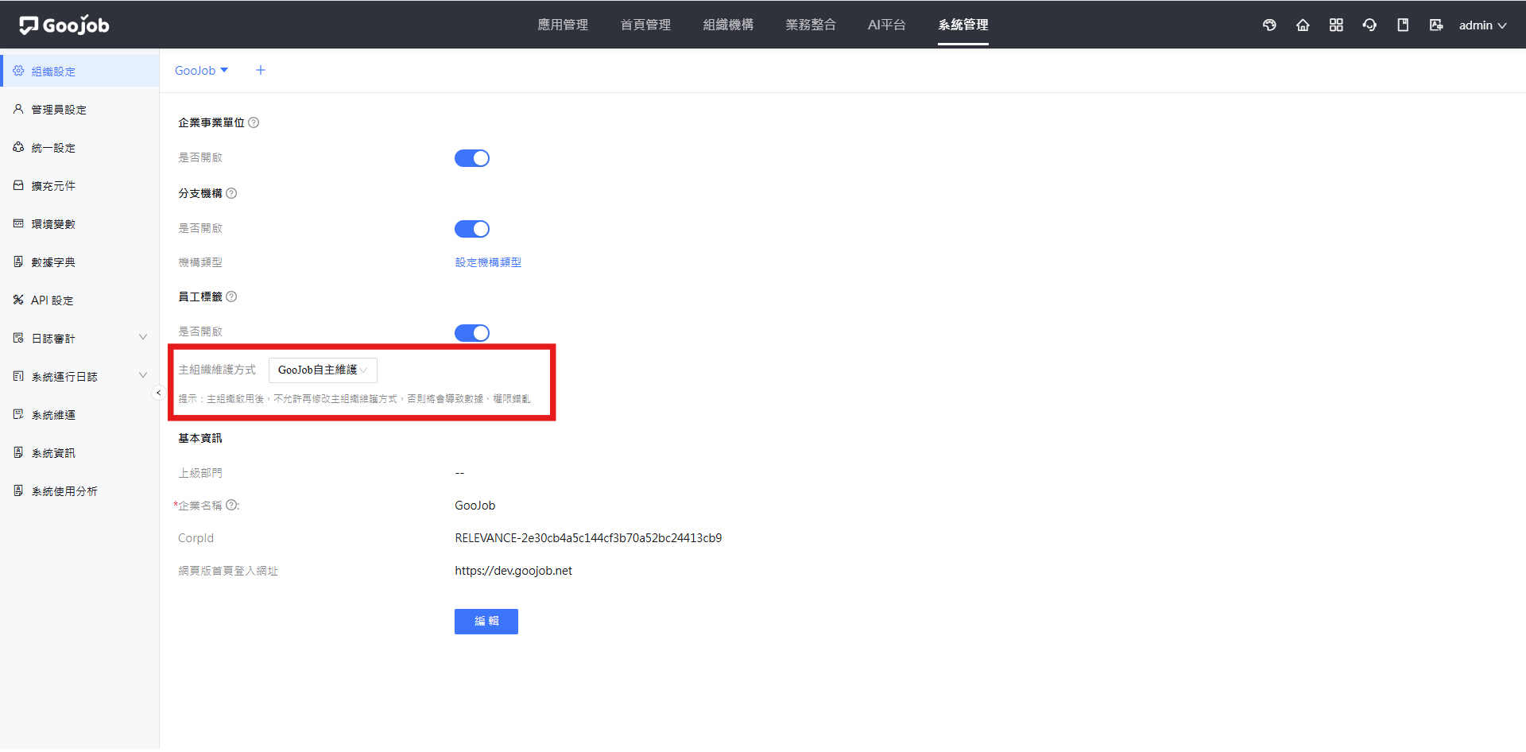1526x752 pixels.
Task: Expand the 日誌審計 sidebar group
Action: pyautogui.click(x=79, y=338)
